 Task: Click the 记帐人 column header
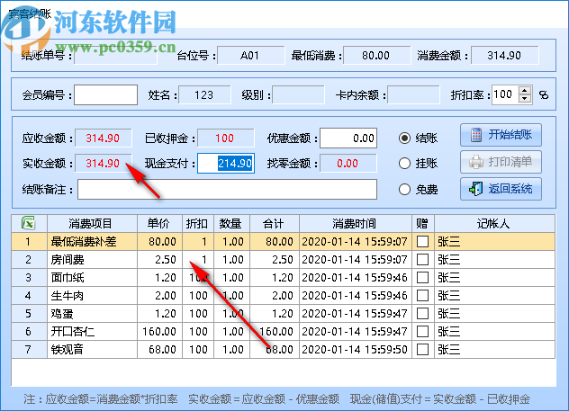[494, 224]
